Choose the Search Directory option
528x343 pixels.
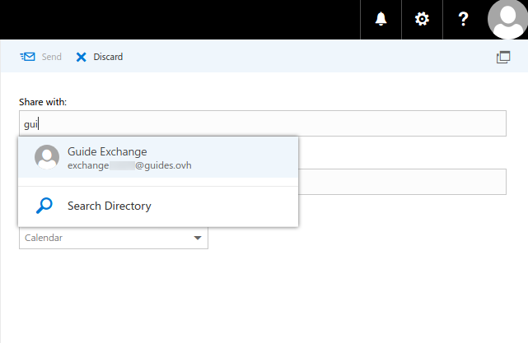click(110, 206)
